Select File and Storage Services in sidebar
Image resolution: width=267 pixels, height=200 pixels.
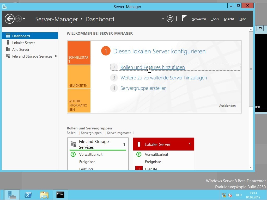pyautogui.click(x=30, y=56)
